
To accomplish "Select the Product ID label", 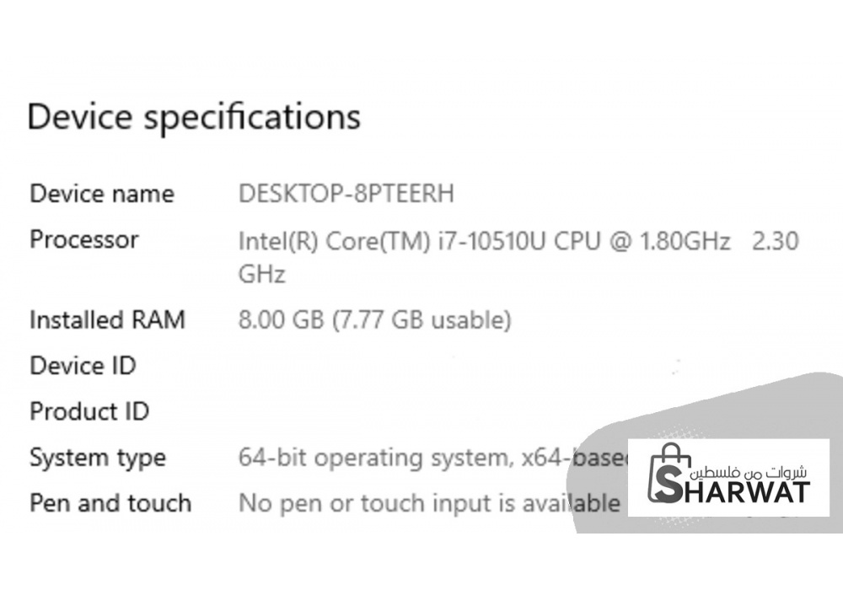I will [x=89, y=412].
